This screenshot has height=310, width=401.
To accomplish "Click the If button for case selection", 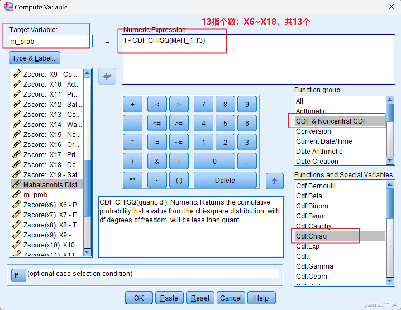I will pyautogui.click(x=18, y=275).
